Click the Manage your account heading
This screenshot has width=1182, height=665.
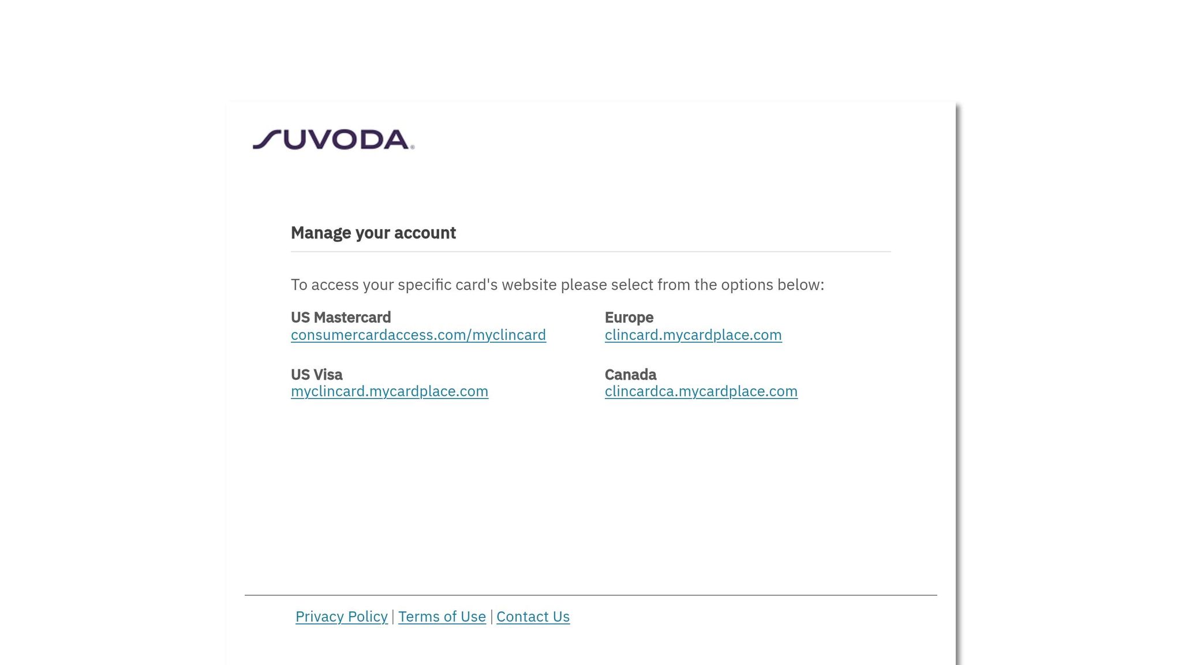(x=373, y=233)
